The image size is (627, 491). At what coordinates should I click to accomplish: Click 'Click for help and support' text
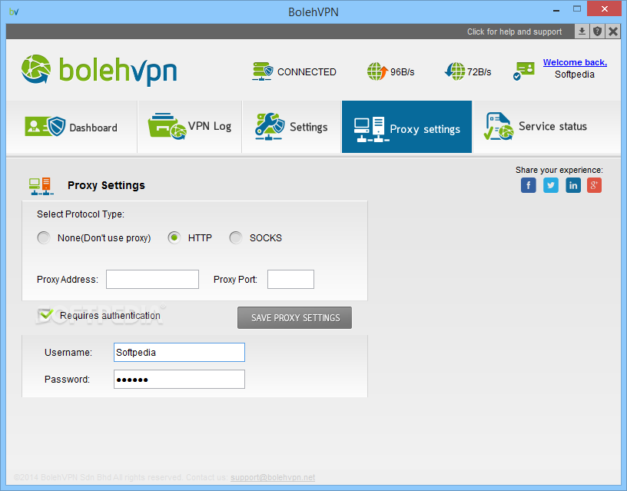tap(514, 32)
